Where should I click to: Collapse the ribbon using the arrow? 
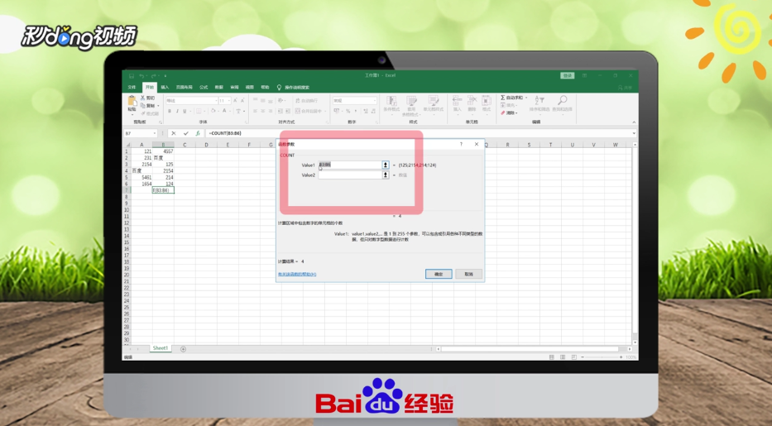(x=634, y=122)
